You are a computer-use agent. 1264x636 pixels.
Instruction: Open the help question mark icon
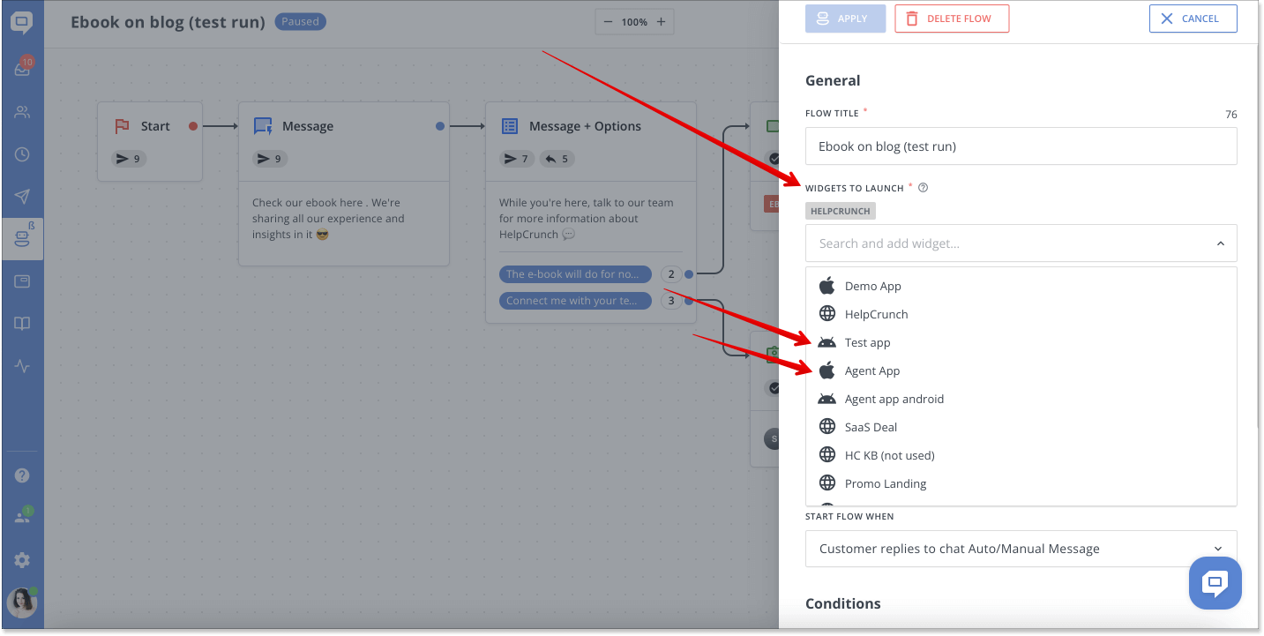click(x=22, y=475)
